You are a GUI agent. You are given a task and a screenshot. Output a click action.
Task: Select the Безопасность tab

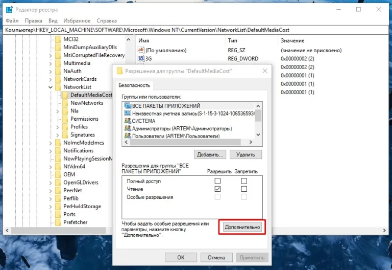point(134,85)
